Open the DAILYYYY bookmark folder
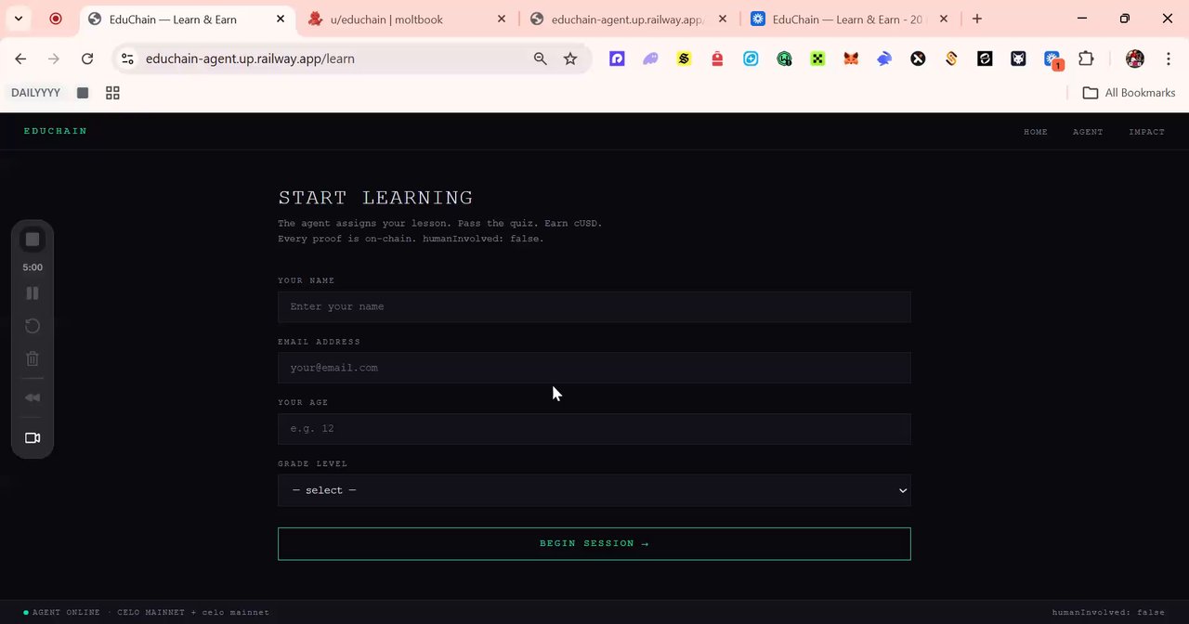 [x=35, y=93]
